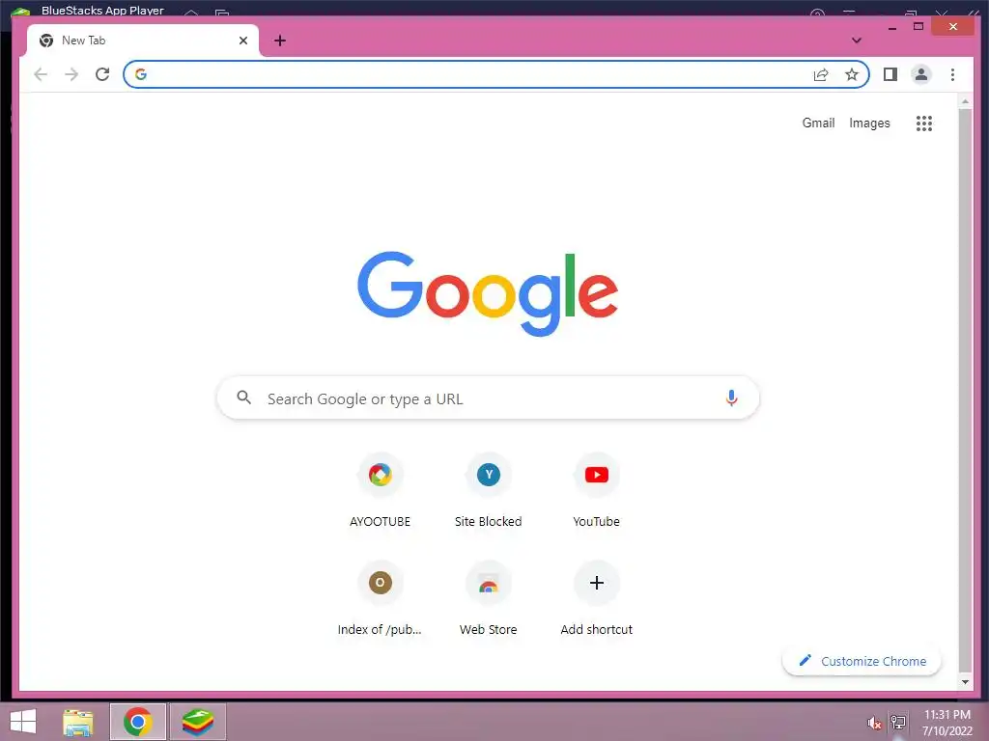This screenshot has width=989, height=741.
Task: Close the New Tab tab
Action: click(x=242, y=41)
